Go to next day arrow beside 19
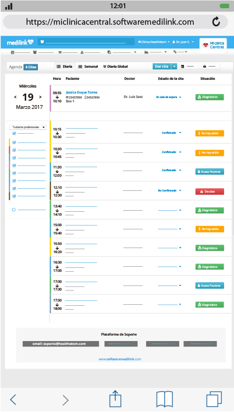The height and width of the screenshot is (412, 234). 41,97
